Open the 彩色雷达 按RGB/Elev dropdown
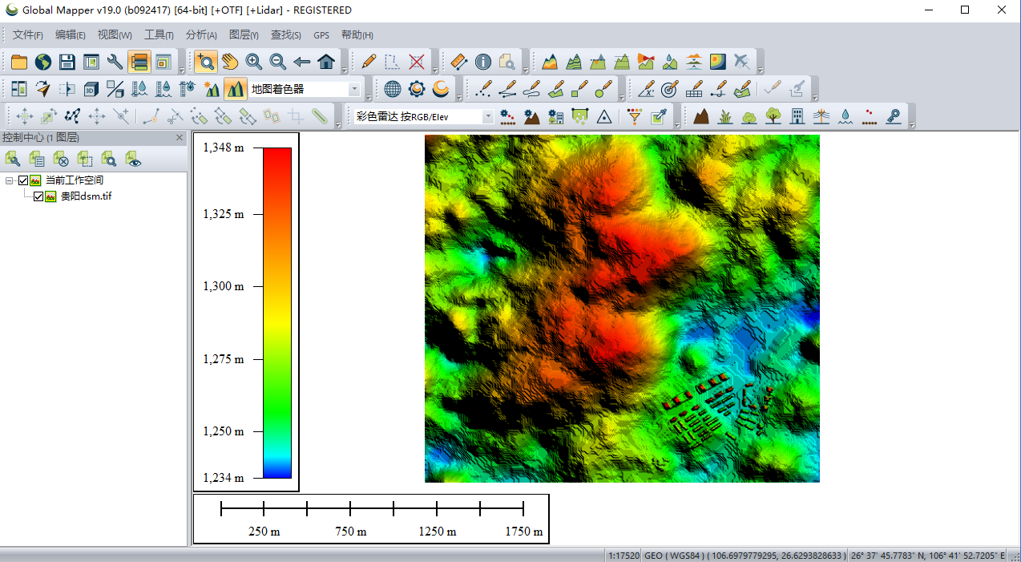The height and width of the screenshot is (562, 1021). coord(487,116)
